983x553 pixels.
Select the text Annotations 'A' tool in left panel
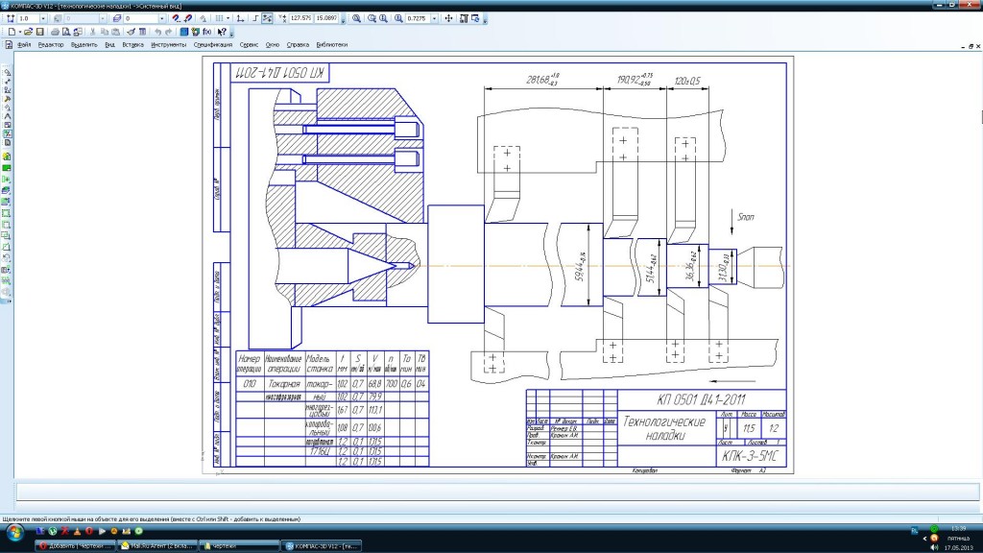(8, 116)
